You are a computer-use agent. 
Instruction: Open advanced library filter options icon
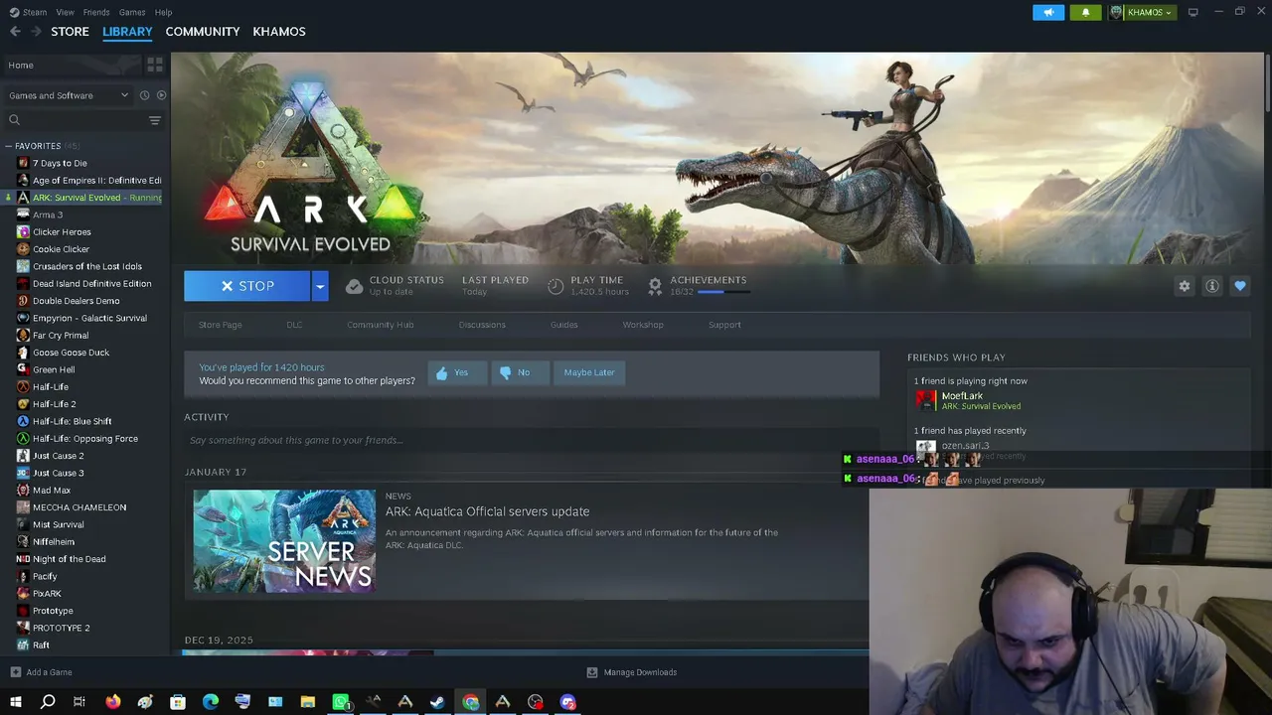(x=155, y=120)
